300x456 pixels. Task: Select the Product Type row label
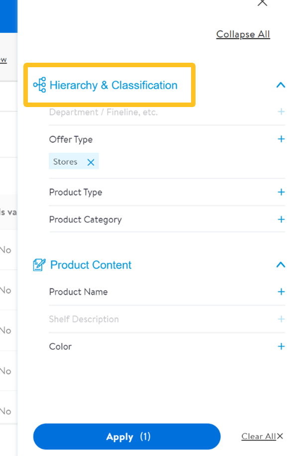tap(76, 192)
